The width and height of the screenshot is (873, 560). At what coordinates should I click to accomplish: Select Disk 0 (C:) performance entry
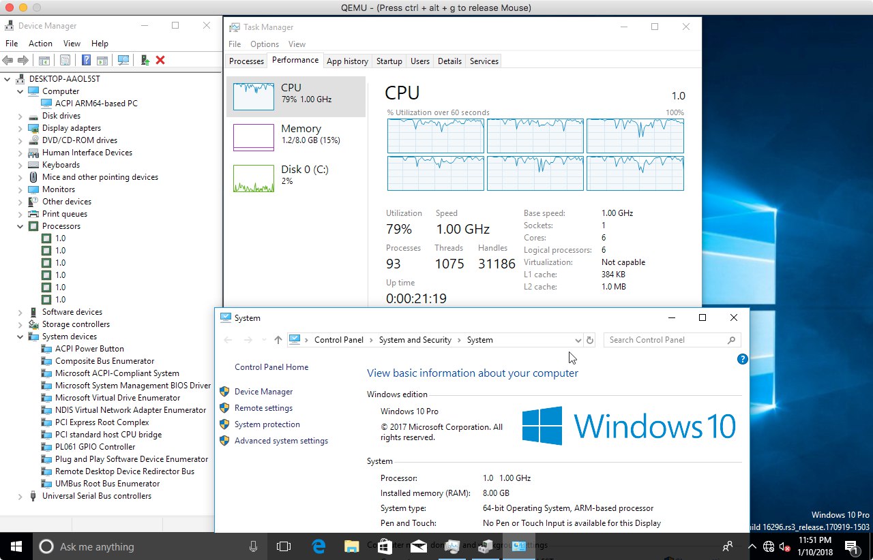(296, 178)
